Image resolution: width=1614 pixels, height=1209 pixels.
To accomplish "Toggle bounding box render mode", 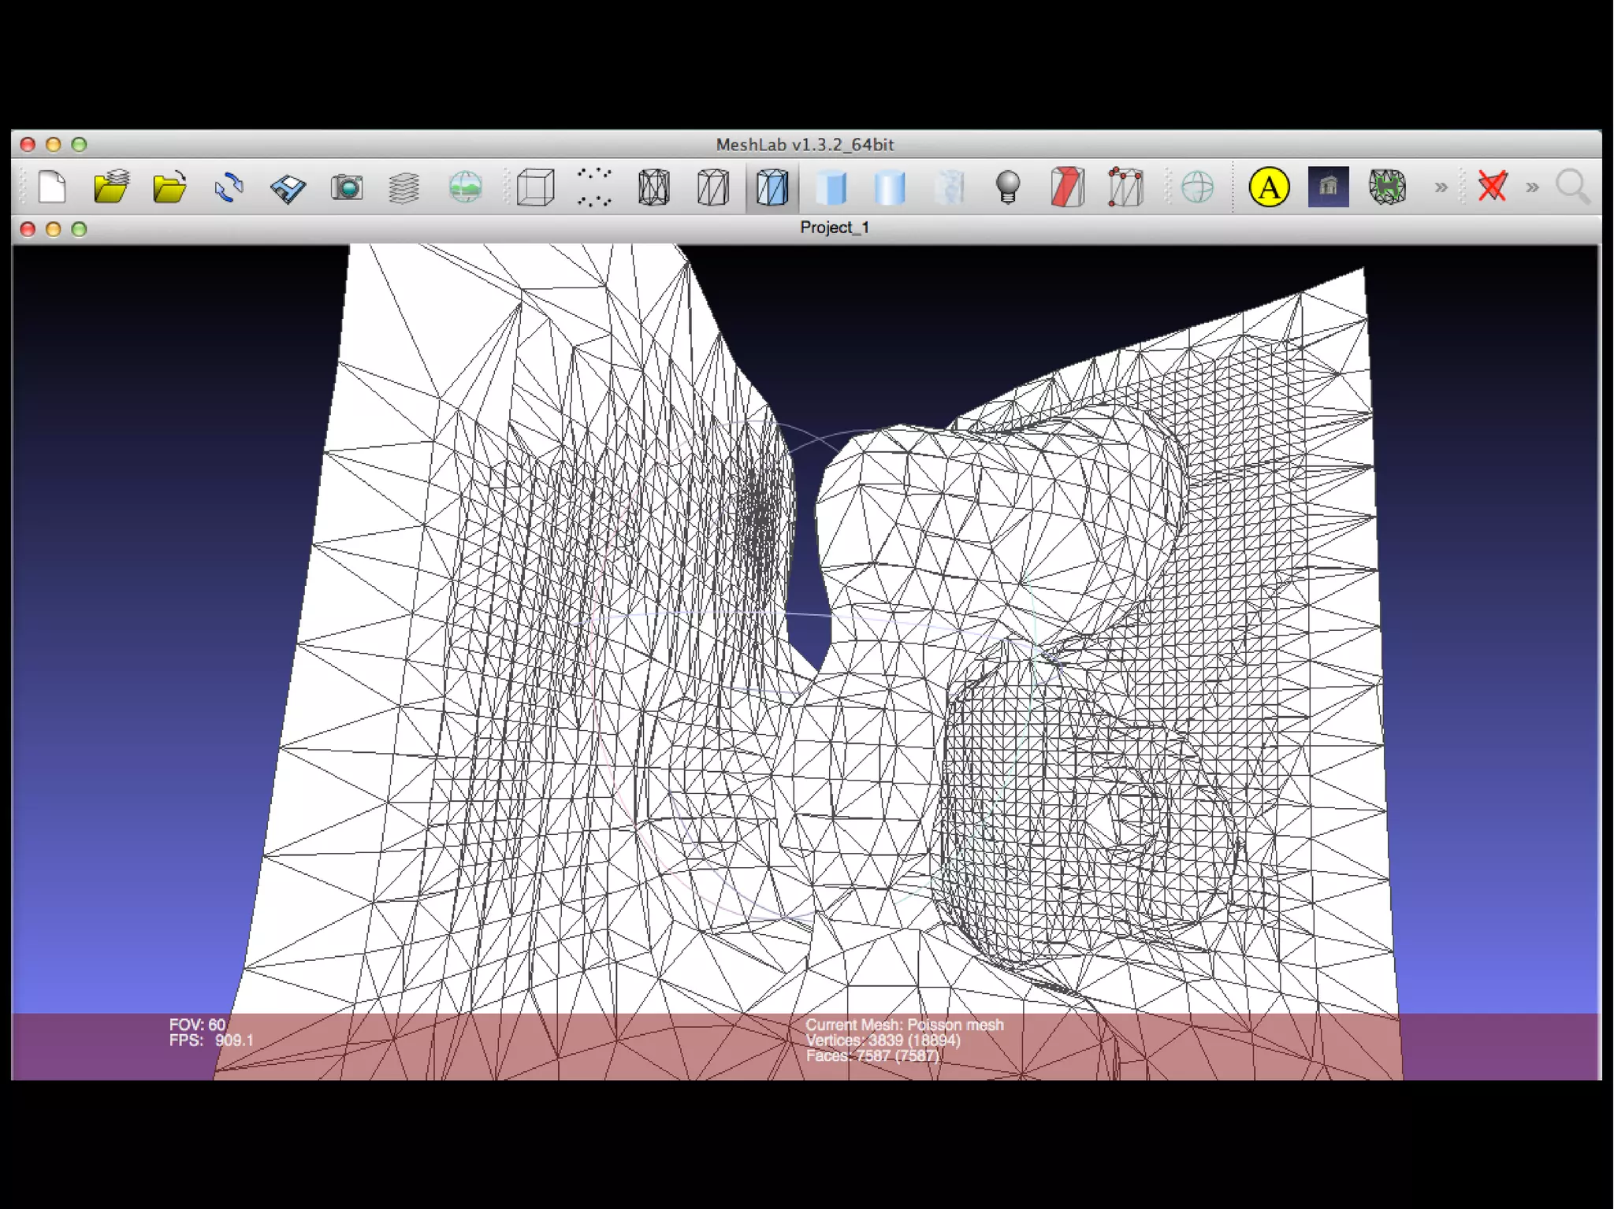I will tap(535, 187).
